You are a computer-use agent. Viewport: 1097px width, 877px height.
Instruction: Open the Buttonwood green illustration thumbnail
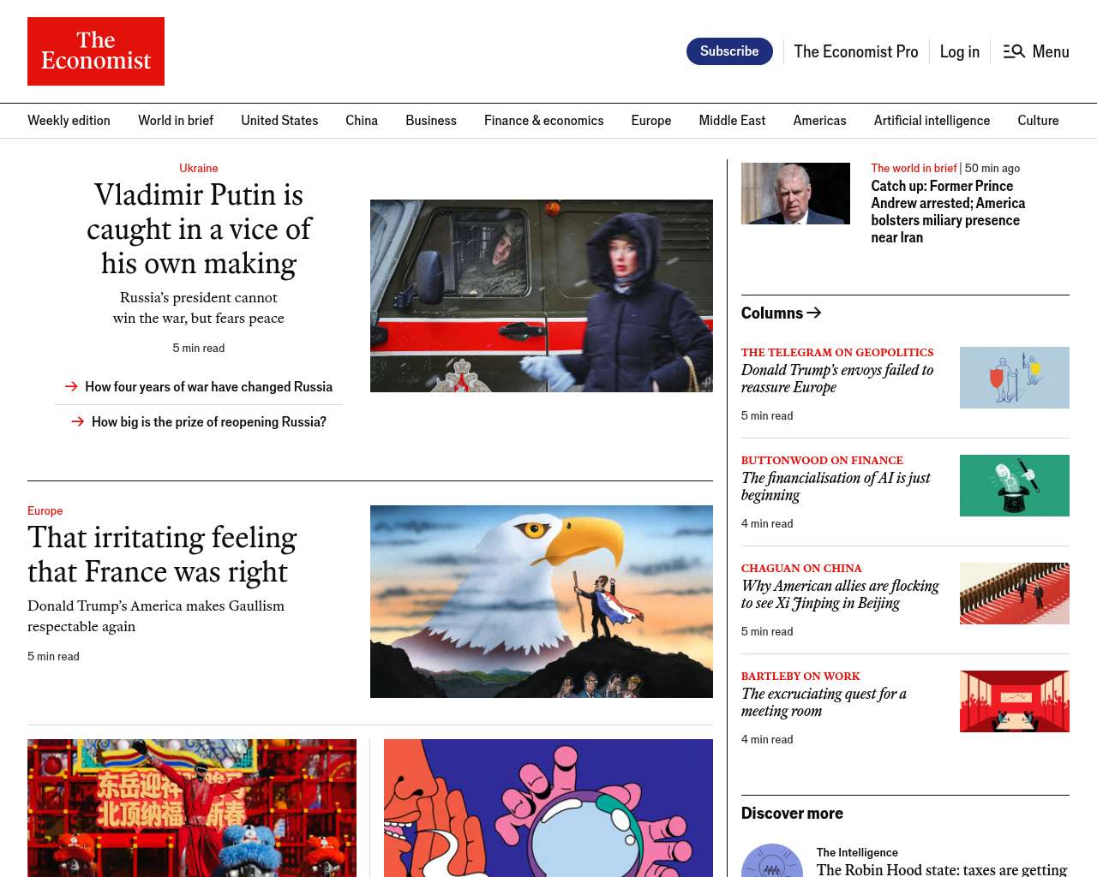coord(1015,486)
